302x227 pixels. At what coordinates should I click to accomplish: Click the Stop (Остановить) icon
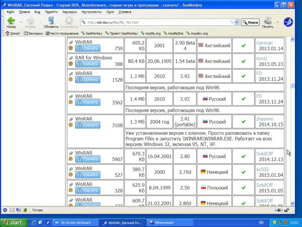click(69, 20)
